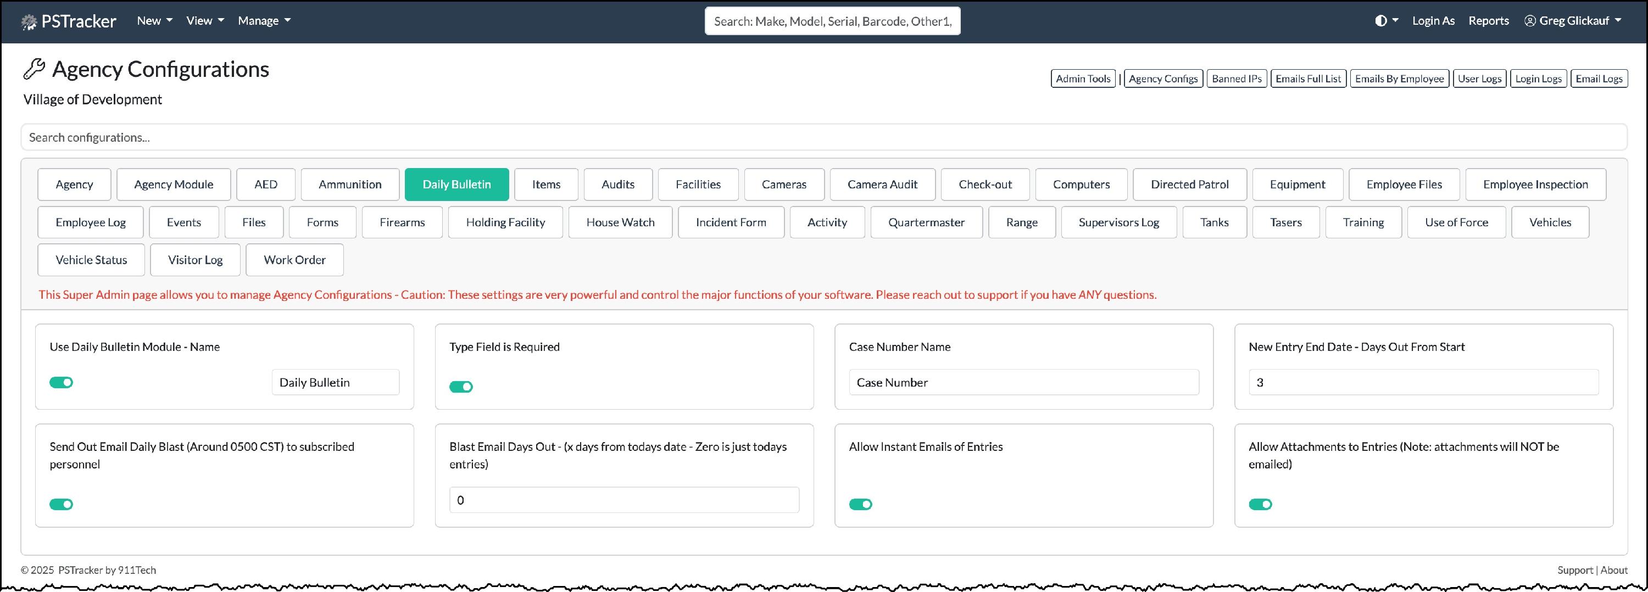Select the Vehicles tab

[1551, 222]
